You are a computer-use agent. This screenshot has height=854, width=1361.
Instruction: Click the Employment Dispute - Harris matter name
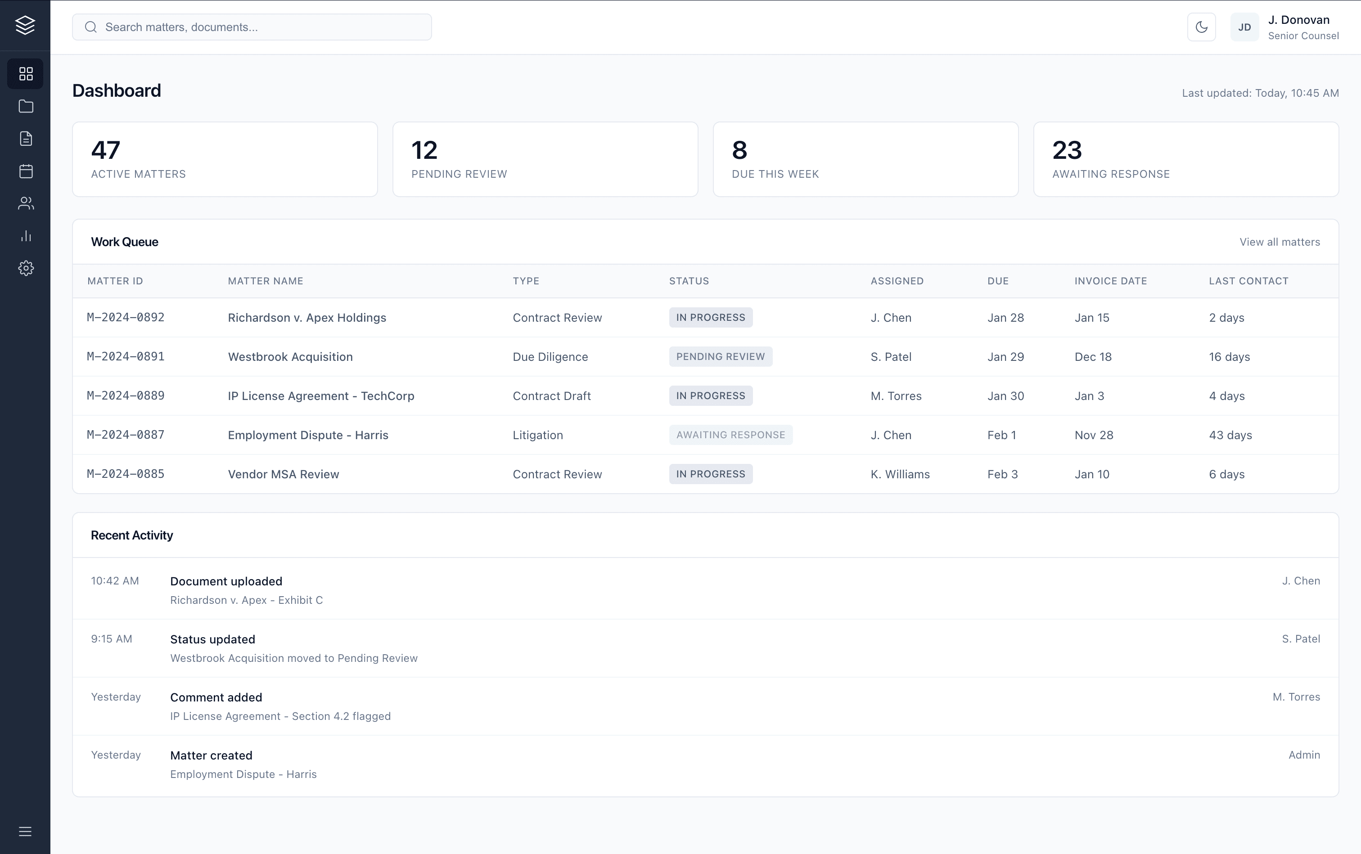pos(308,435)
